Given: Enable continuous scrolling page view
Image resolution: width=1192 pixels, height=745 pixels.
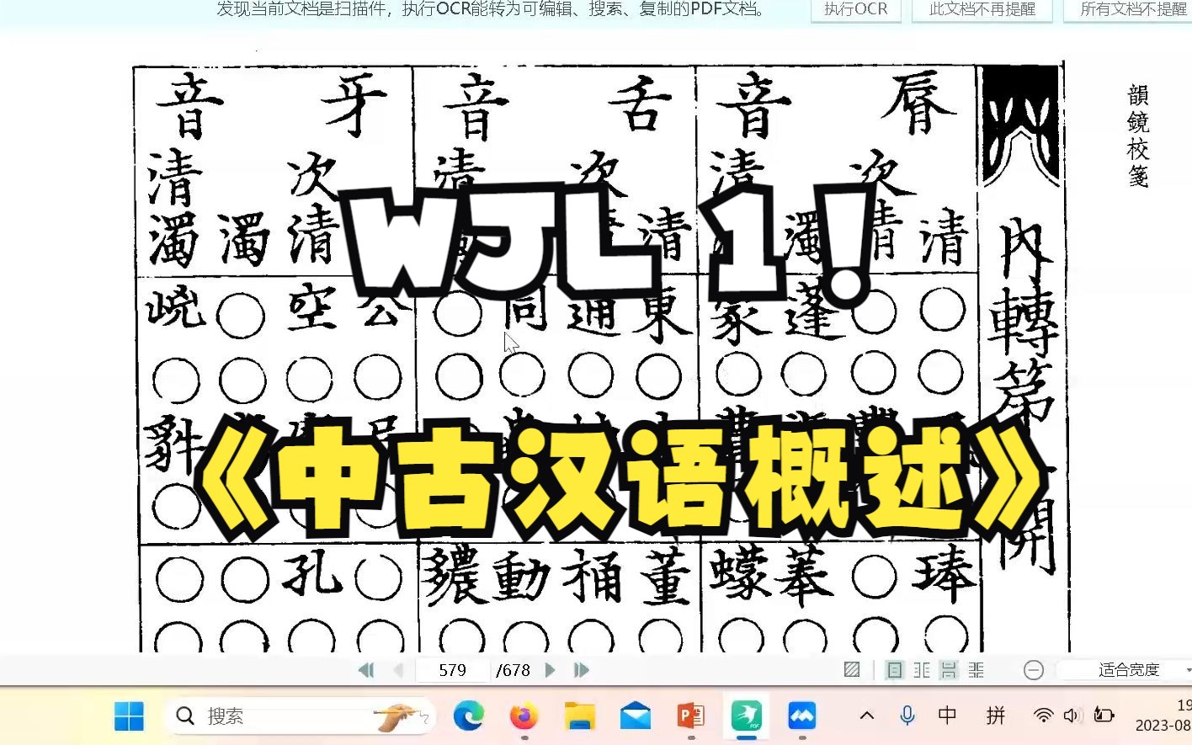Looking at the screenshot, I should click(950, 669).
